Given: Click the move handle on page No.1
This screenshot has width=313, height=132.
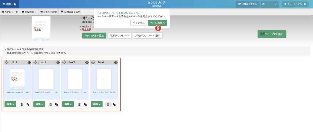Looking at the screenshot, I should pyautogui.click(x=7, y=62).
